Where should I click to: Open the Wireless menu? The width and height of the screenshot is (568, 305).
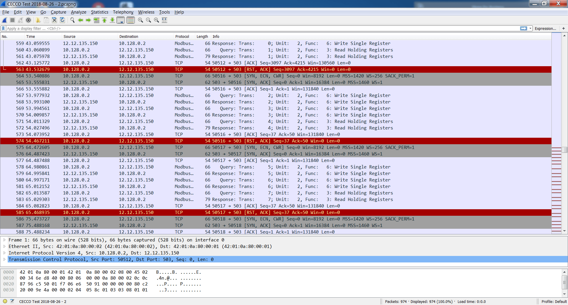pos(146,12)
